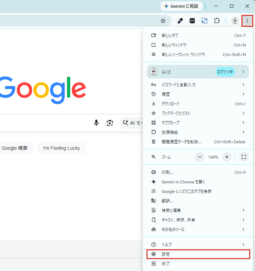Select Google レンズでこのタブを検索
The width and height of the screenshot is (255, 271).
tap(198, 191)
